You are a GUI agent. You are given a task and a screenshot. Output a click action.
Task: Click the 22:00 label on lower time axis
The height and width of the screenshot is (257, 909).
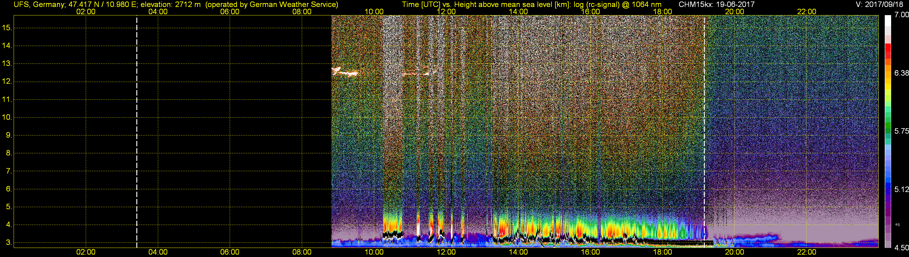[x=807, y=252]
